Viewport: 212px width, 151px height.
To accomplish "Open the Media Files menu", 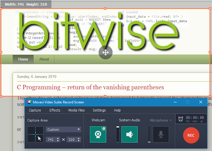I will click(x=77, y=110).
